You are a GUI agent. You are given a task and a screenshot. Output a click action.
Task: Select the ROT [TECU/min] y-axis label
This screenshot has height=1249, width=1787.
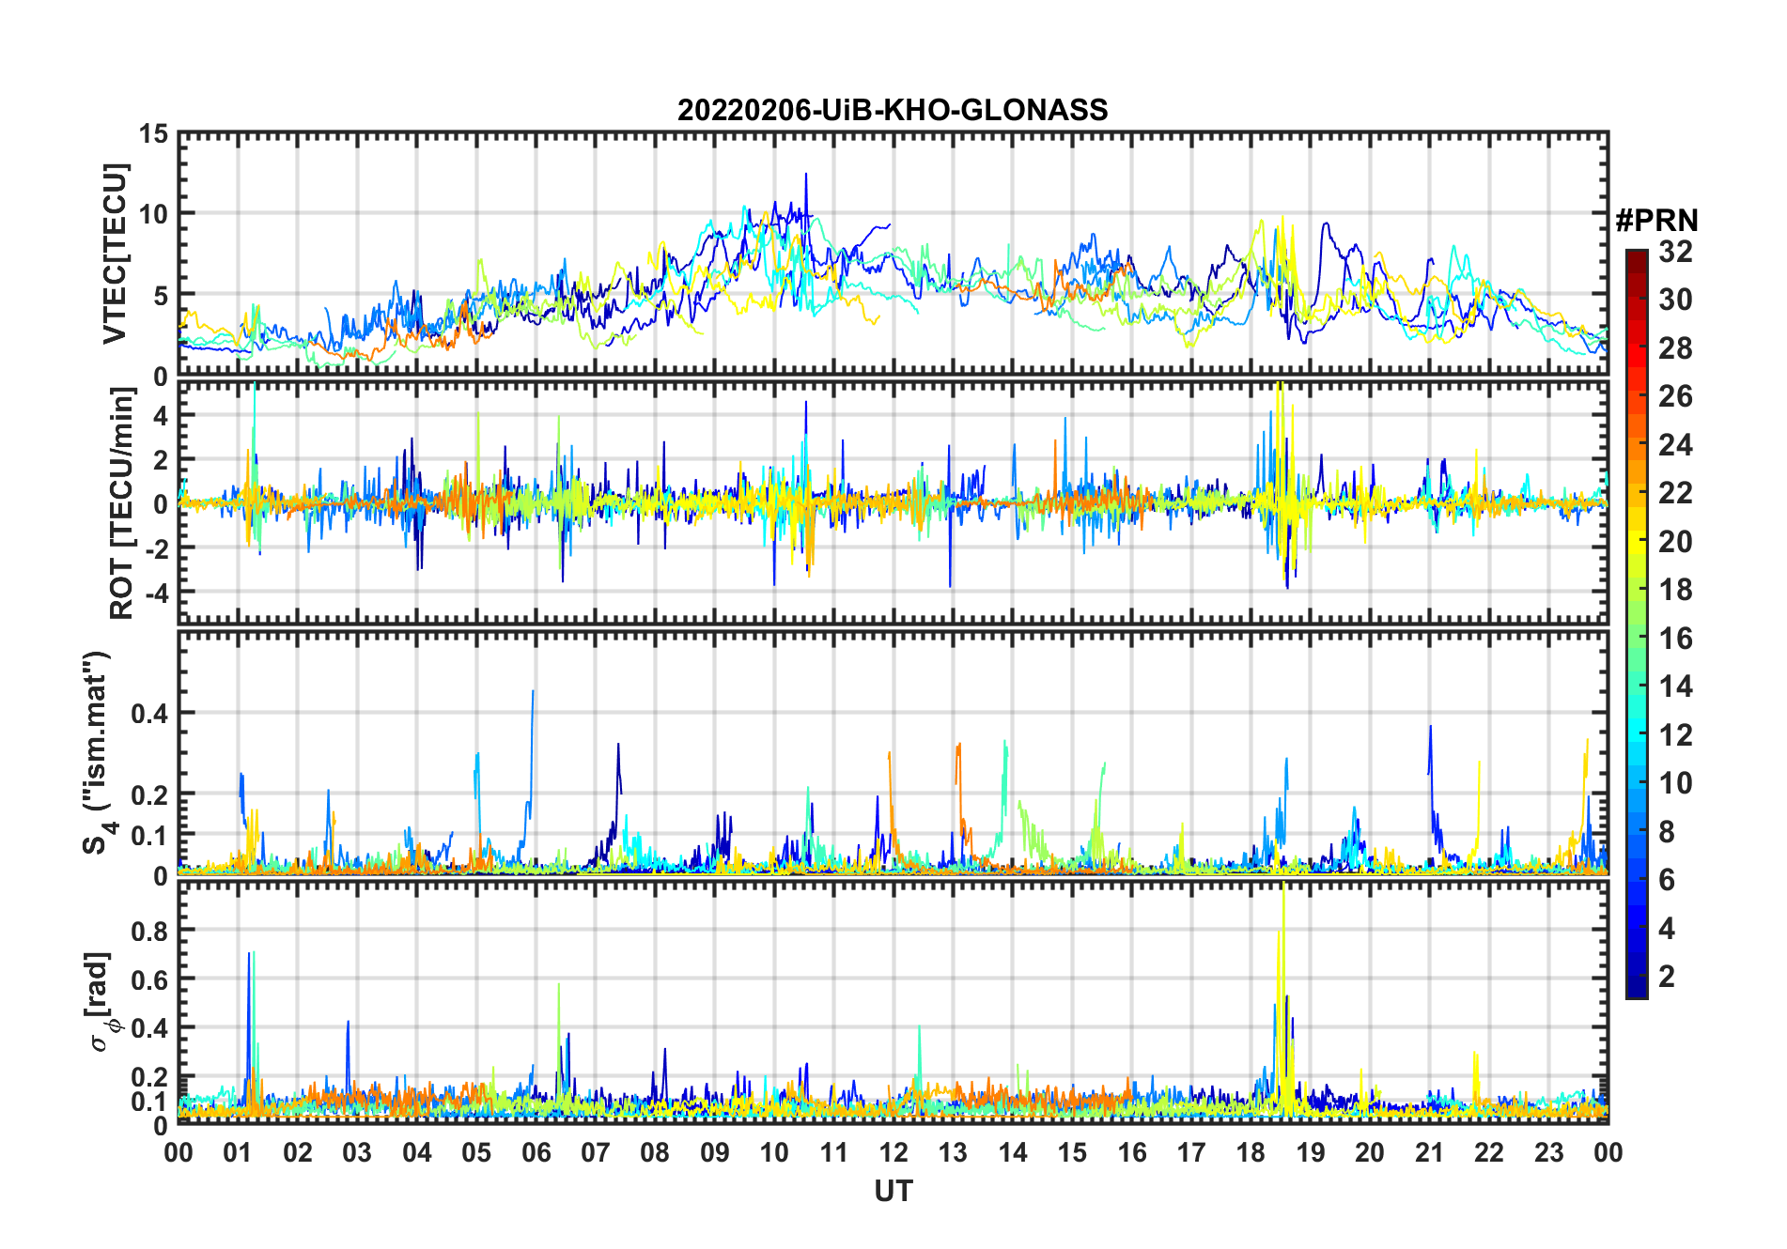tap(122, 503)
